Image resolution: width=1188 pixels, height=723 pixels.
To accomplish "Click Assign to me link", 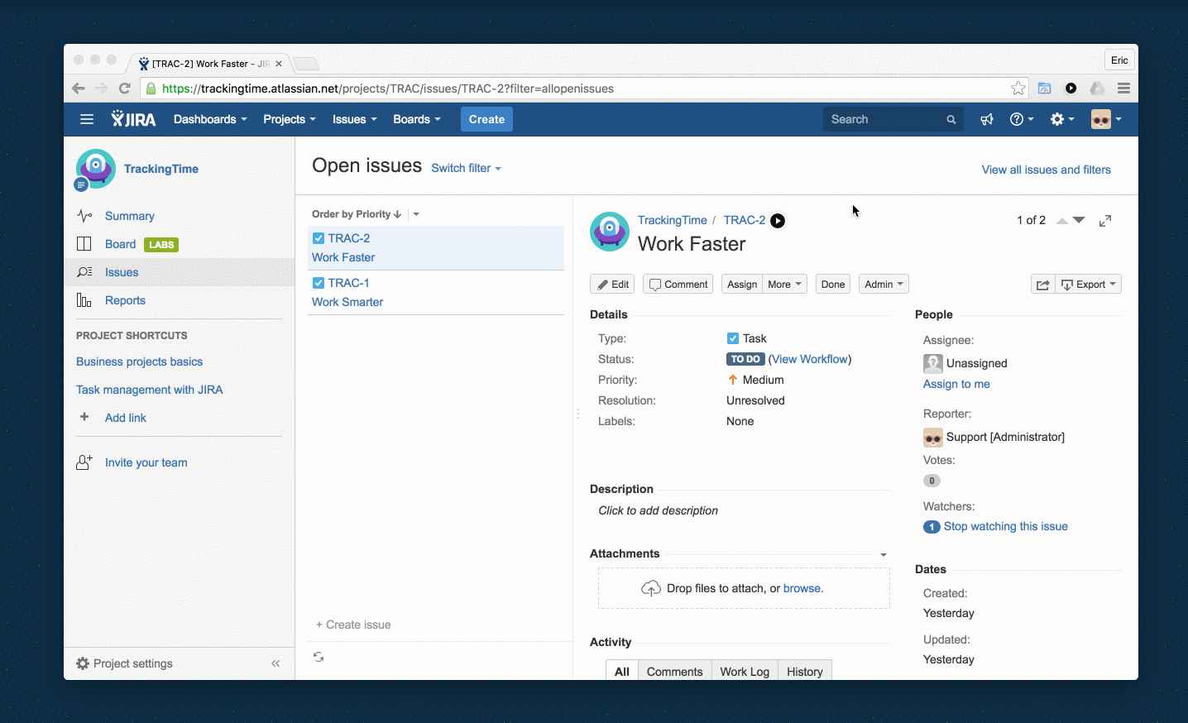I will tap(956, 384).
